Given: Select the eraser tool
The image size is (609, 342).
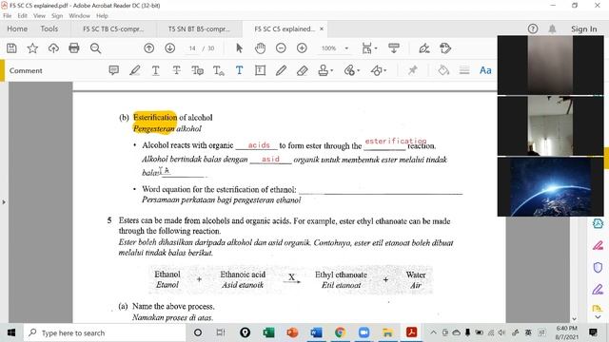Looking at the screenshot, I should click(x=303, y=70).
